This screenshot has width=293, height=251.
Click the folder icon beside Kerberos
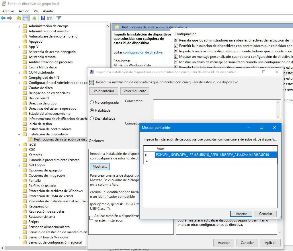25,155
